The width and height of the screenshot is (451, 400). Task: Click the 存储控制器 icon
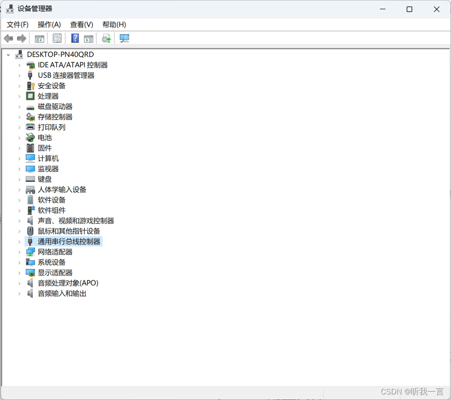click(30, 117)
